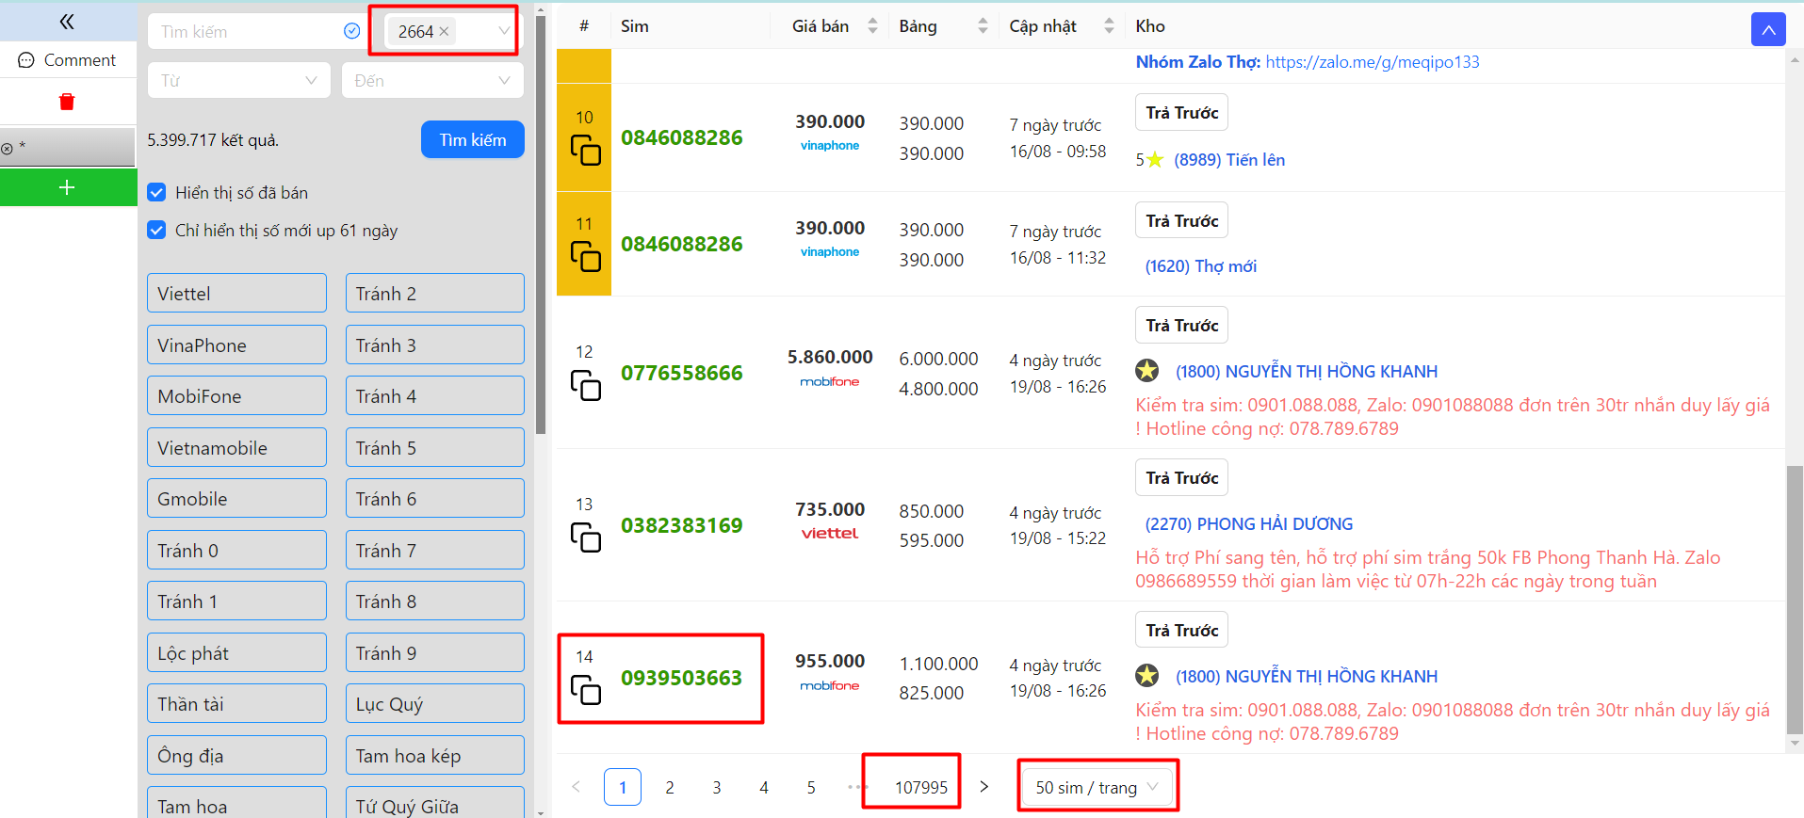Click star icon in row 14
The width and height of the screenshot is (1804, 818).
[1146, 676]
